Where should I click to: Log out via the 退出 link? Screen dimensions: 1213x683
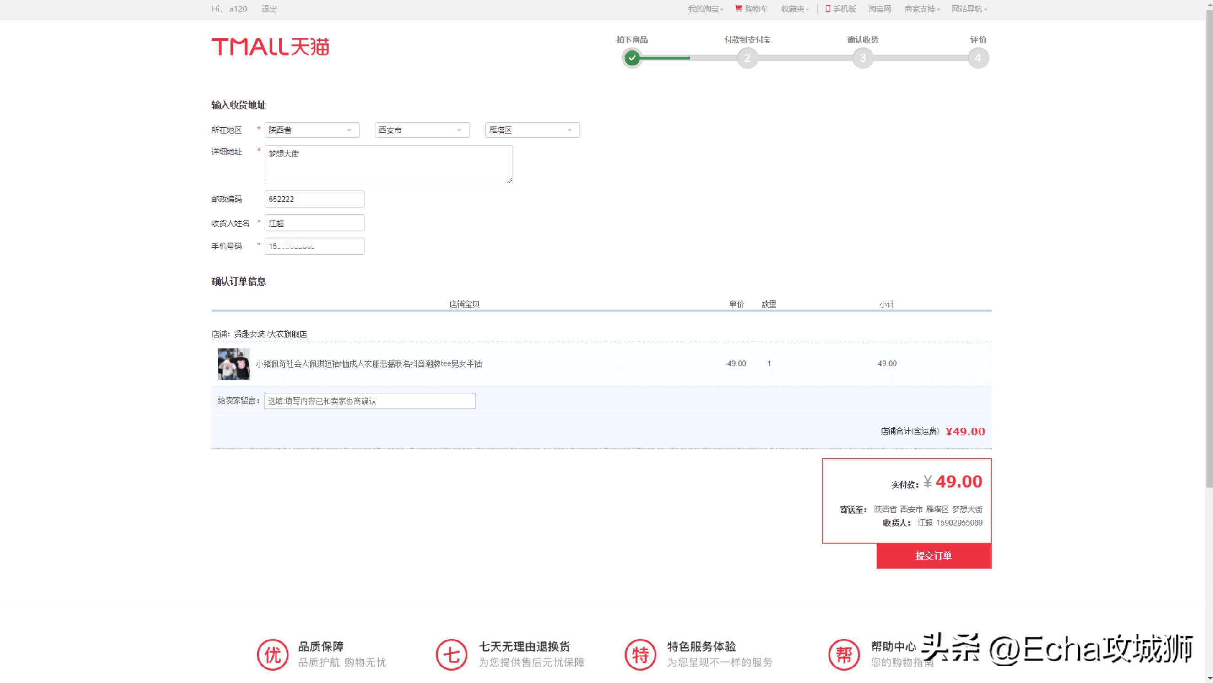269,9
